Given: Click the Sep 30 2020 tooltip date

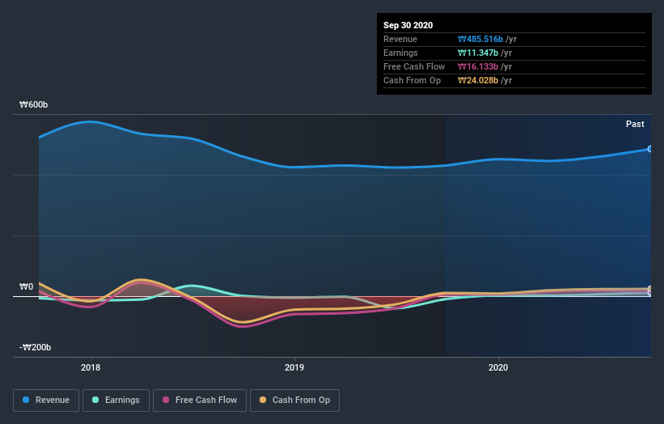Looking at the screenshot, I should pyautogui.click(x=408, y=25).
